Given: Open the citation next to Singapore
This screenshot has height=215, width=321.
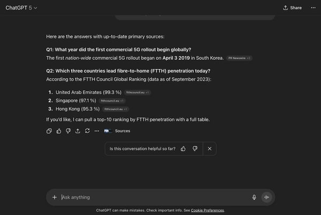Looking at the screenshot, I should tap(112, 101).
